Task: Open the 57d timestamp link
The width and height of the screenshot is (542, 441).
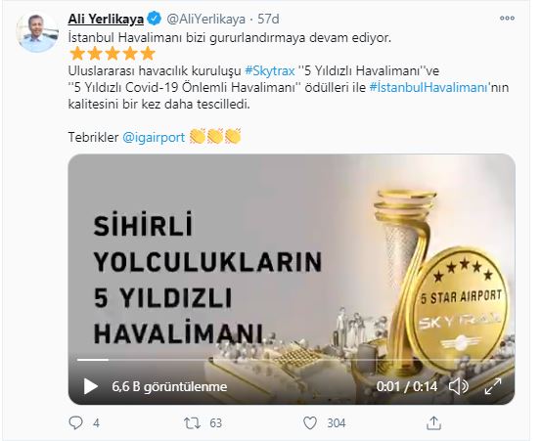Action: pyautogui.click(x=268, y=19)
